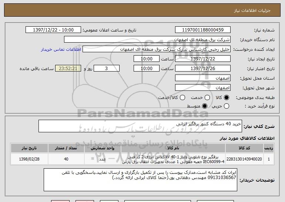This screenshot has height=202, width=285.
Task: Click row number 1 cell
Action: point(269,159)
